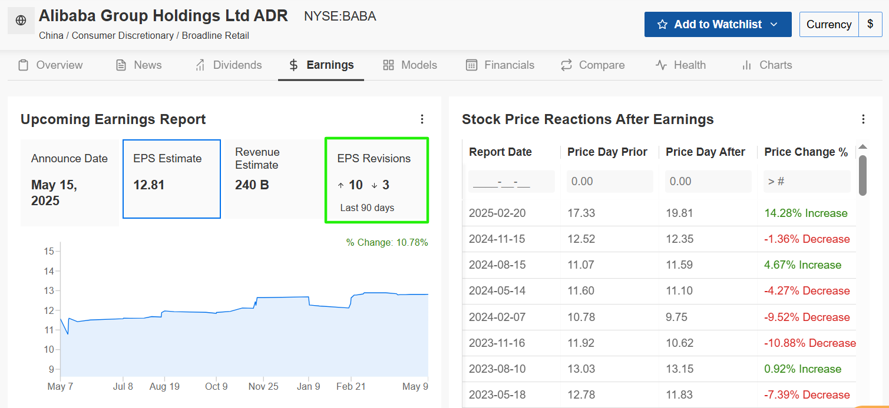The image size is (889, 408).
Task: Click the 2024-08-15 report date cell
Action: coord(497,265)
